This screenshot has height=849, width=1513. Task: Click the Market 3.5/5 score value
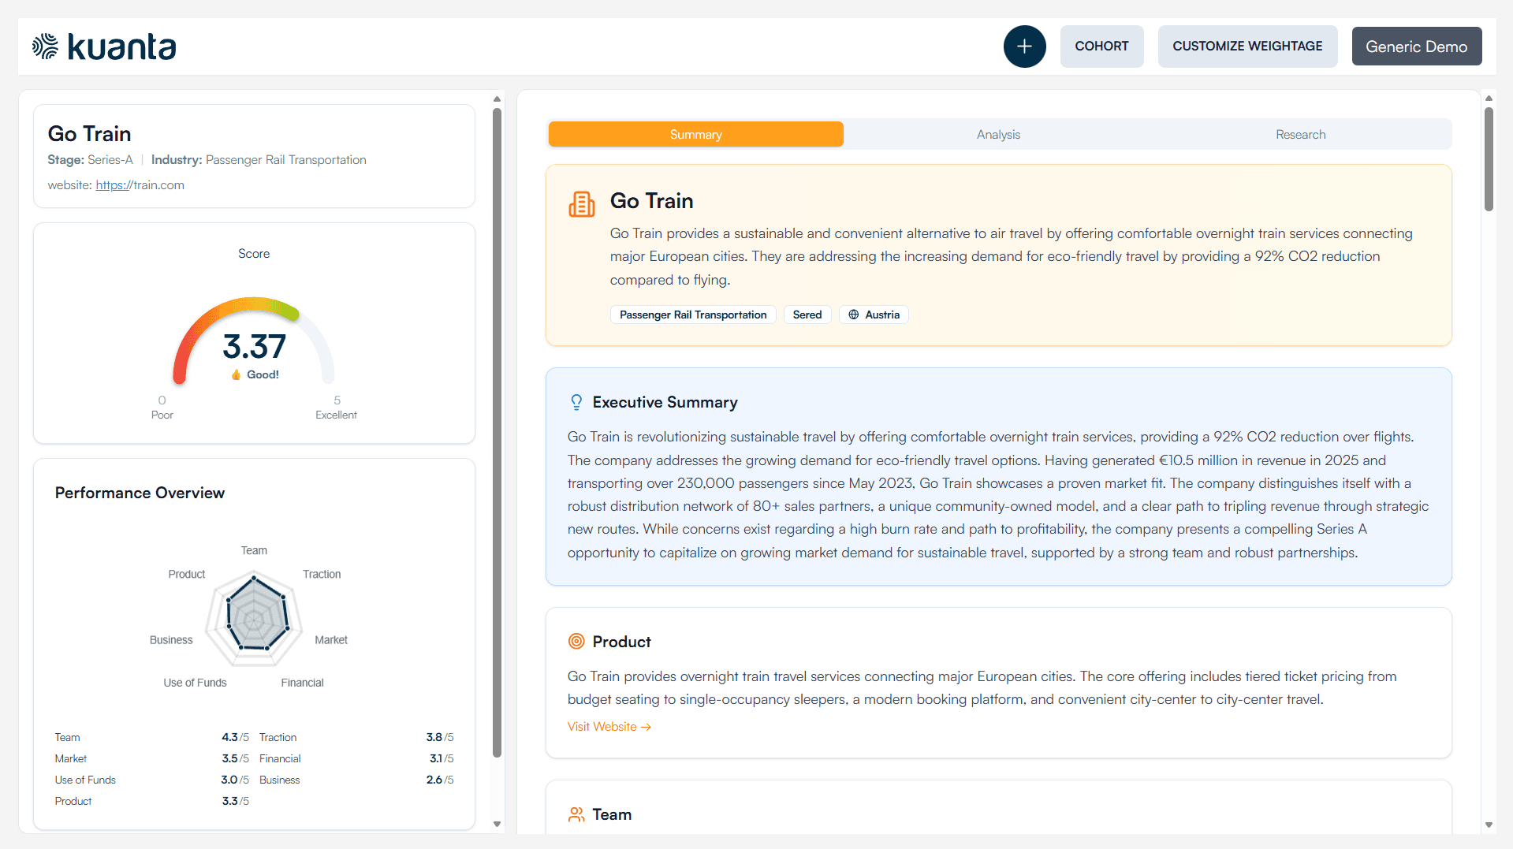(235, 758)
